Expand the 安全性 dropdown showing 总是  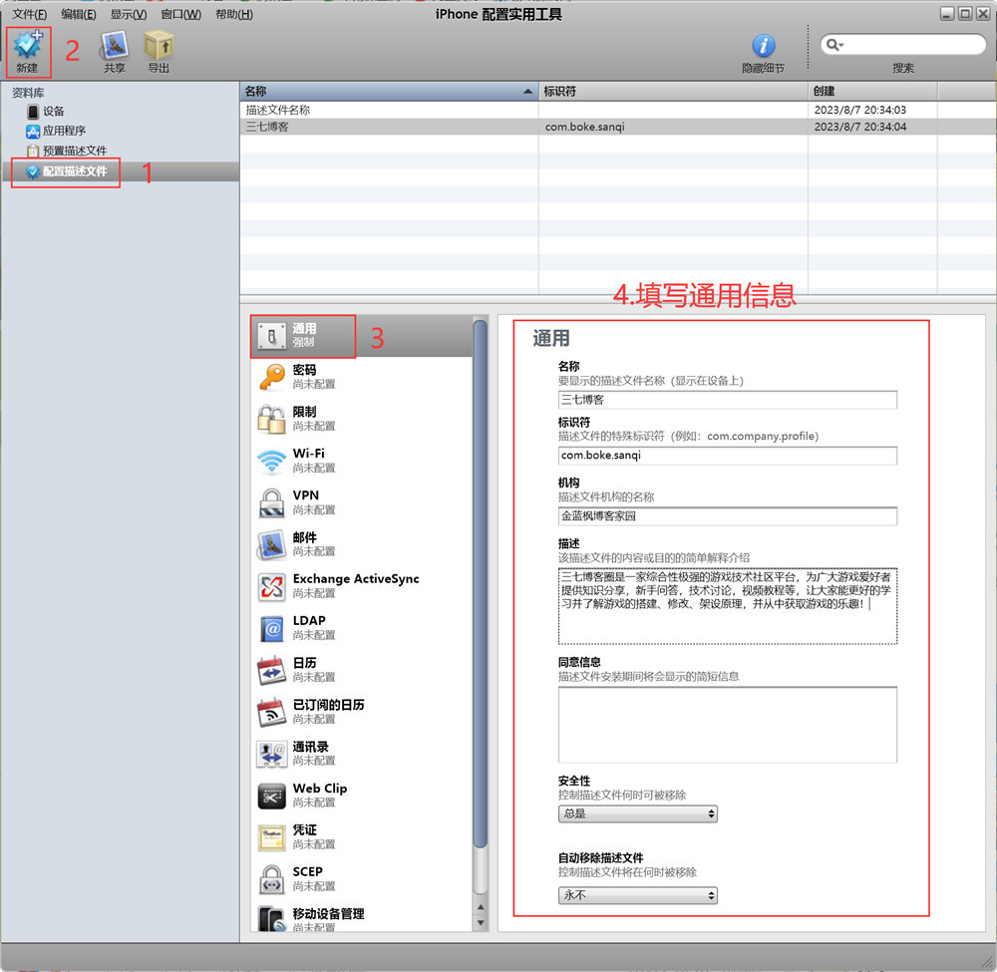pos(637,814)
